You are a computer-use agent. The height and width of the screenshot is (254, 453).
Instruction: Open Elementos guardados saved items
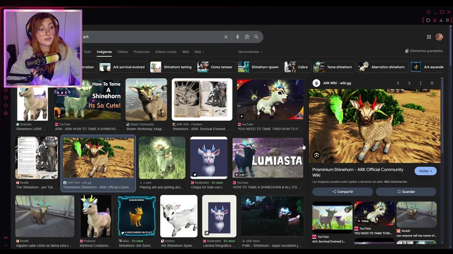coord(424,51)
